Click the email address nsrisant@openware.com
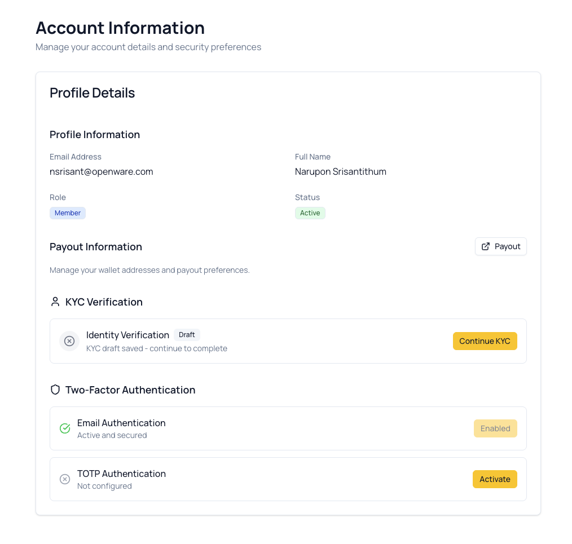572x544 pixels. click(x=102, y=171)
